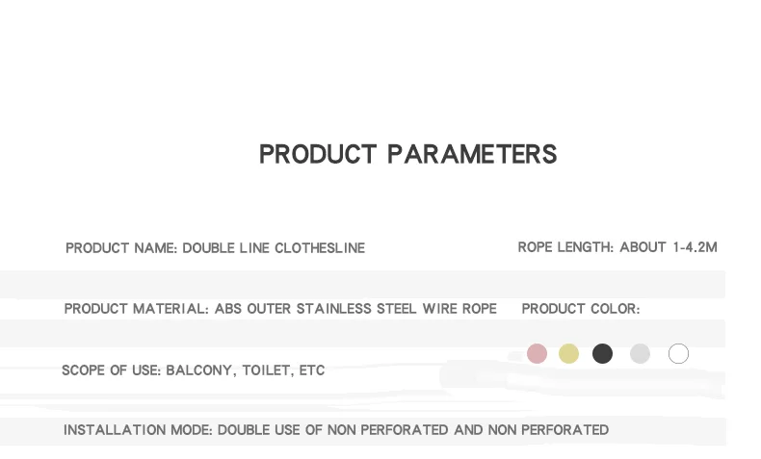Choose the white color swatch
The image size is (761, 459).
678,354
